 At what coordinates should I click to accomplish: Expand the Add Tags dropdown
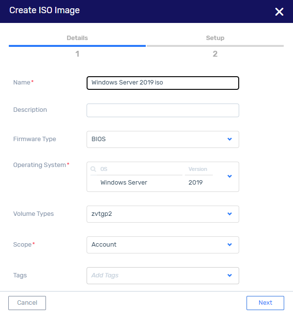coord(163,275)
